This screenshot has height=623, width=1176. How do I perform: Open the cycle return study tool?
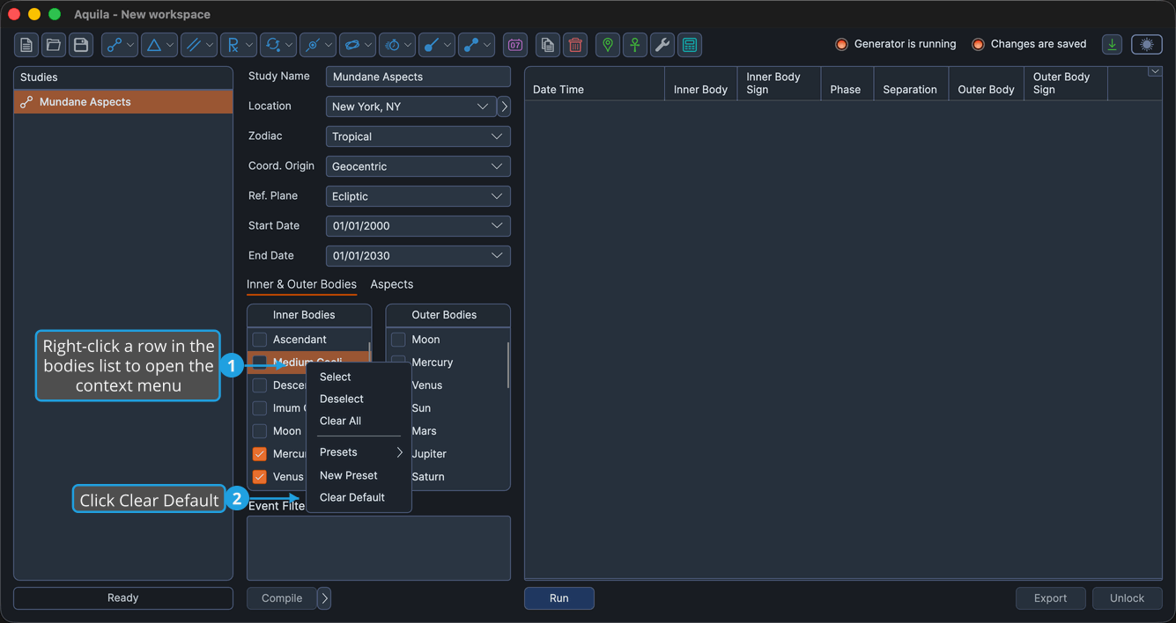[278, 45]
